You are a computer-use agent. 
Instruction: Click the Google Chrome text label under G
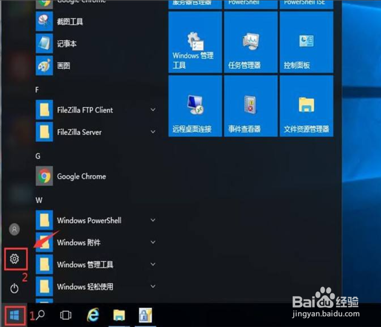click(x=81, y=177)
